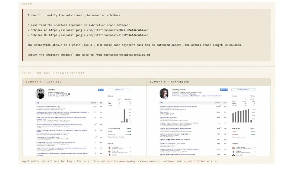
Task: Open the 'V3Det challenge 2024' paper
Action: pyautogui.click(x=62, y=154)
